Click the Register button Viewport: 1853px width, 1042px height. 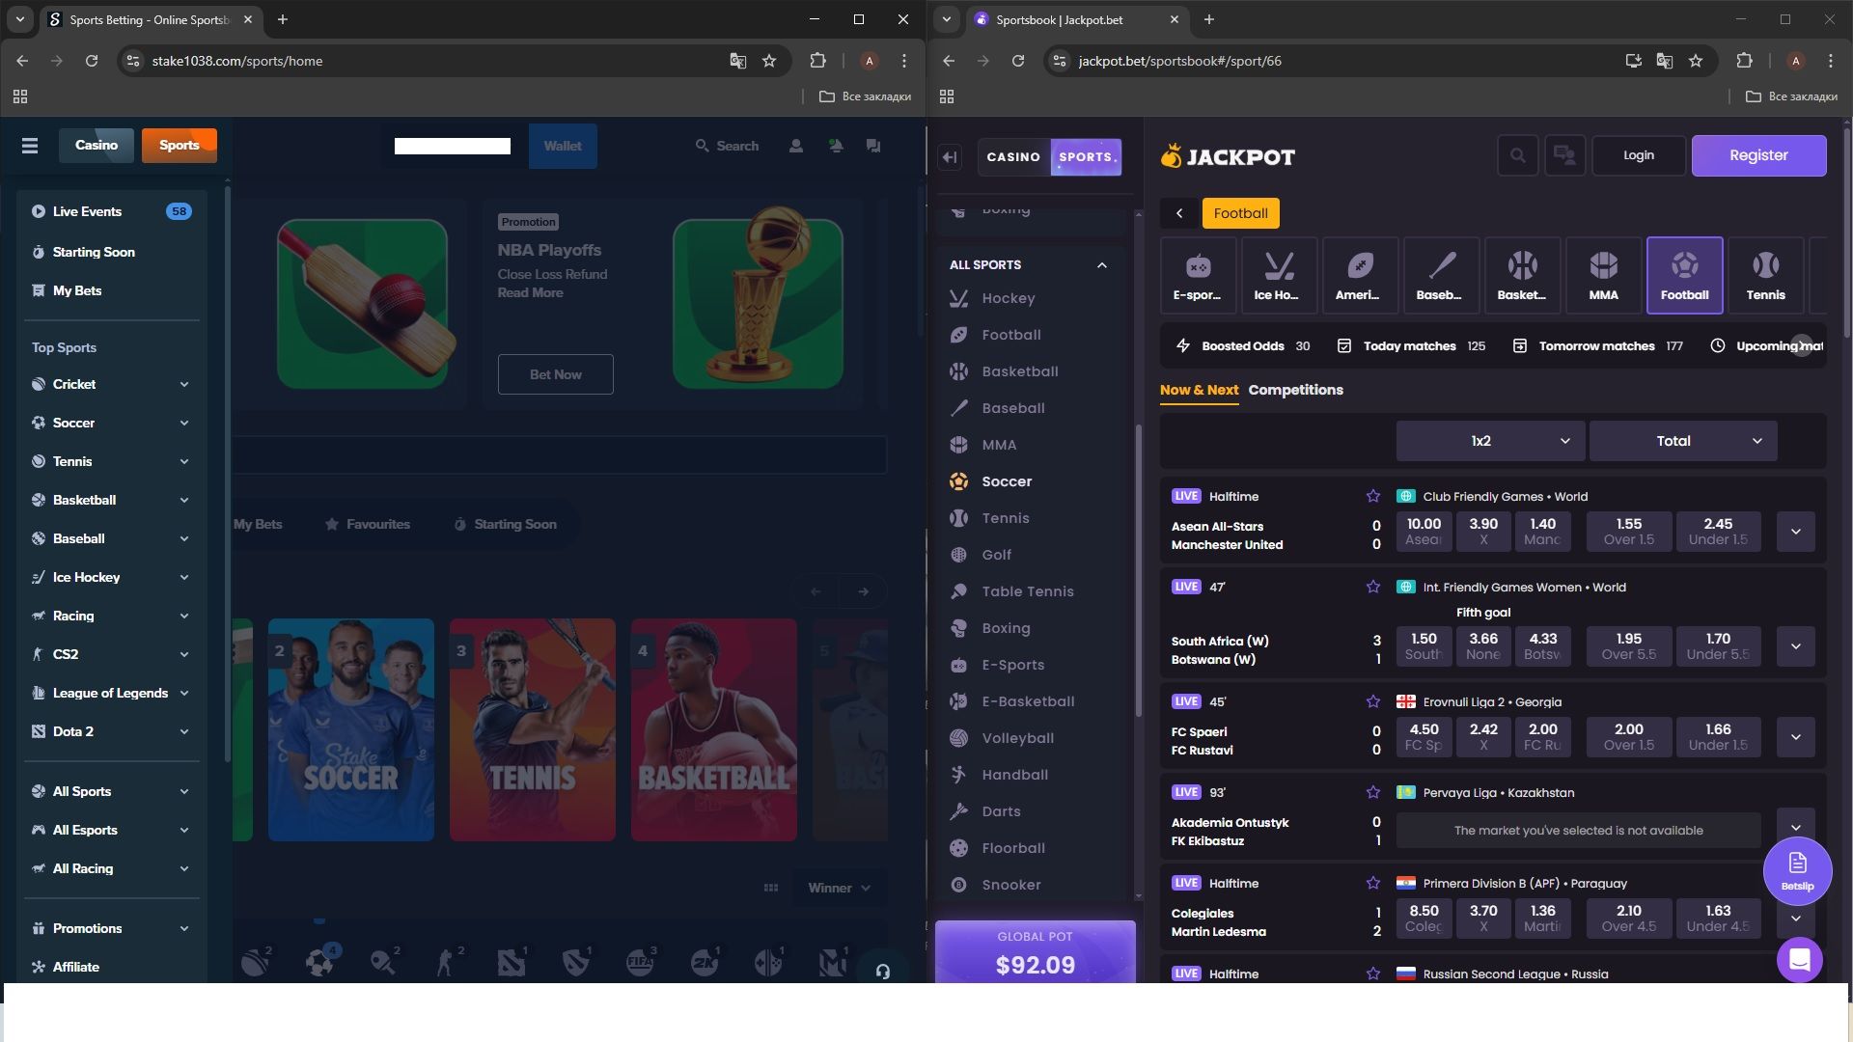(x=1757, y=155)
